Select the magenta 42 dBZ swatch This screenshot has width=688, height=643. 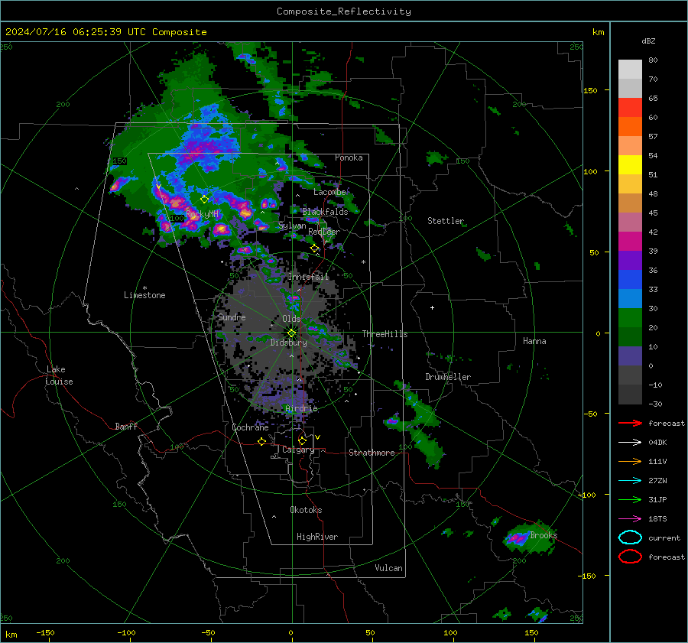(x=630, y=242)
